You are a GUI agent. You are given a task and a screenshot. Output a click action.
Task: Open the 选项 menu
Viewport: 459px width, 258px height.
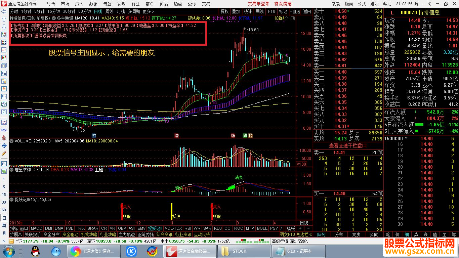point(375,4)
